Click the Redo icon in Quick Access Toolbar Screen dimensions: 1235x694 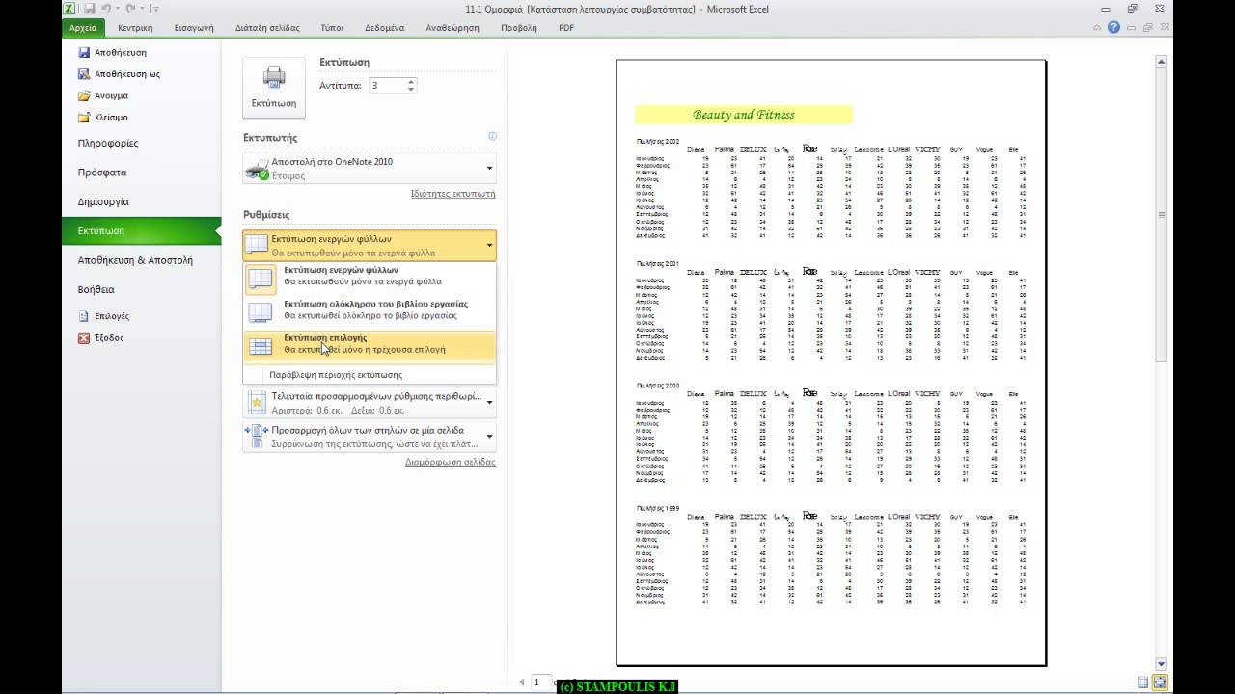pyautogui.click(x=130, y=9)
